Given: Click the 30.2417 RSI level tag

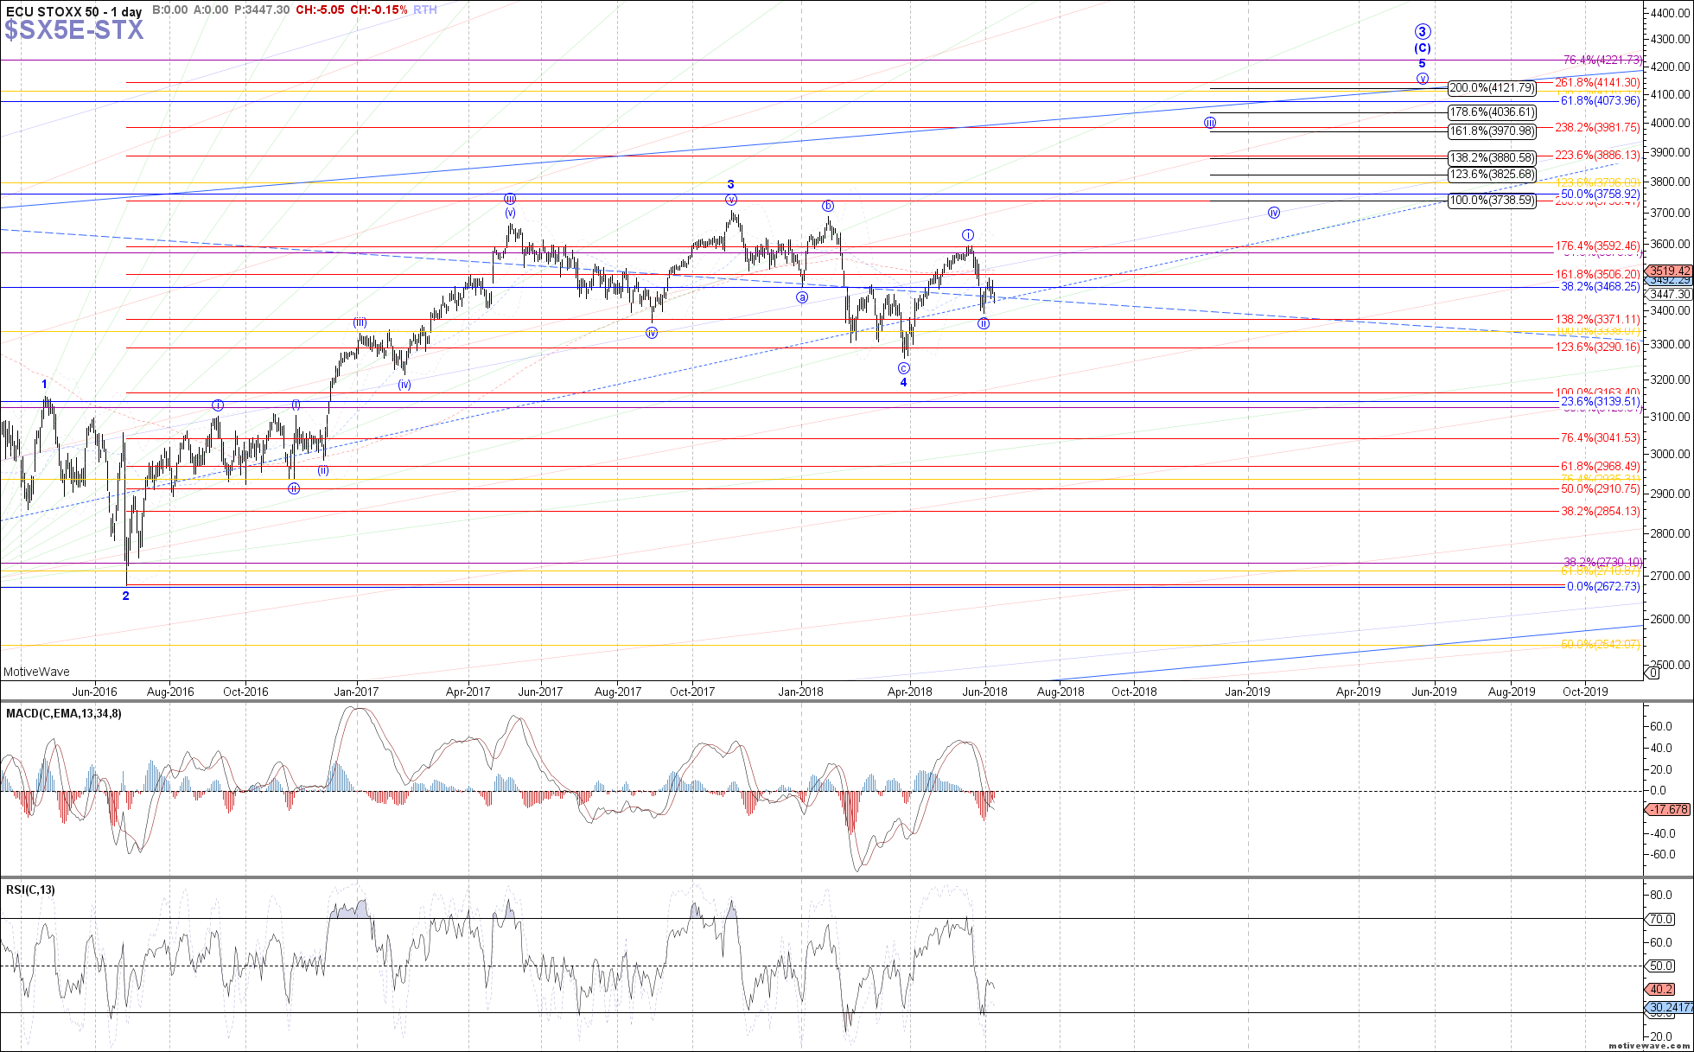Looking at the screenshot, I should click(x=1668, y=1008).
